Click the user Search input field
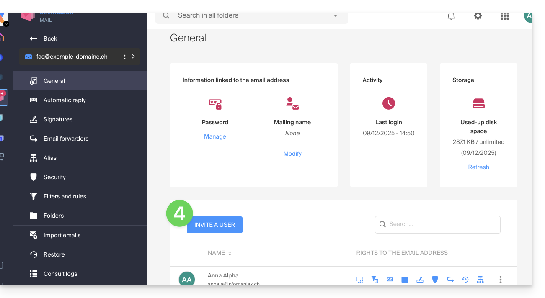This screenshot has width=545, height=298. 442,224
